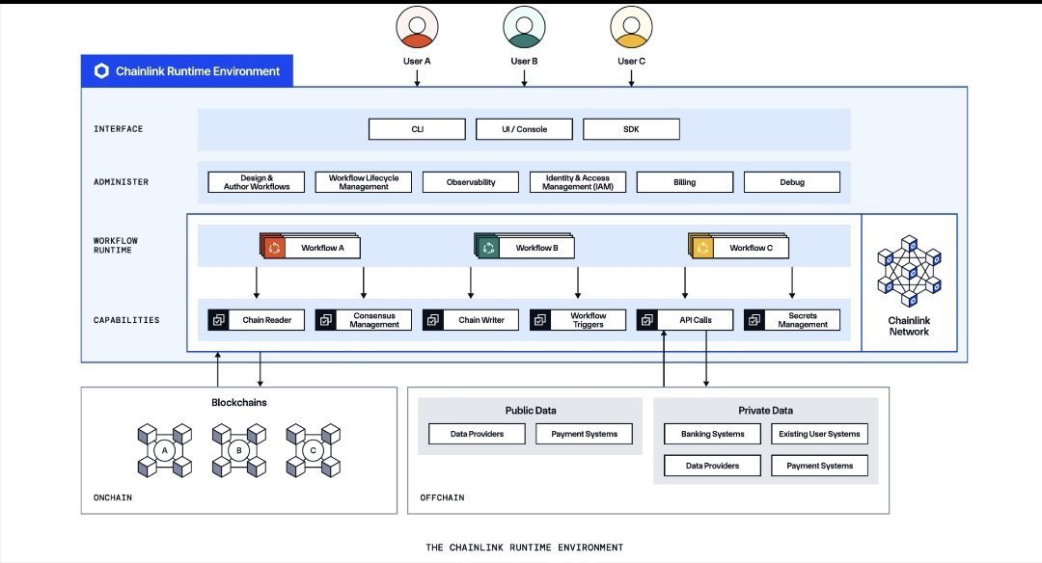
Task: Click the API Calls label
Action: [x=695, y=320]
